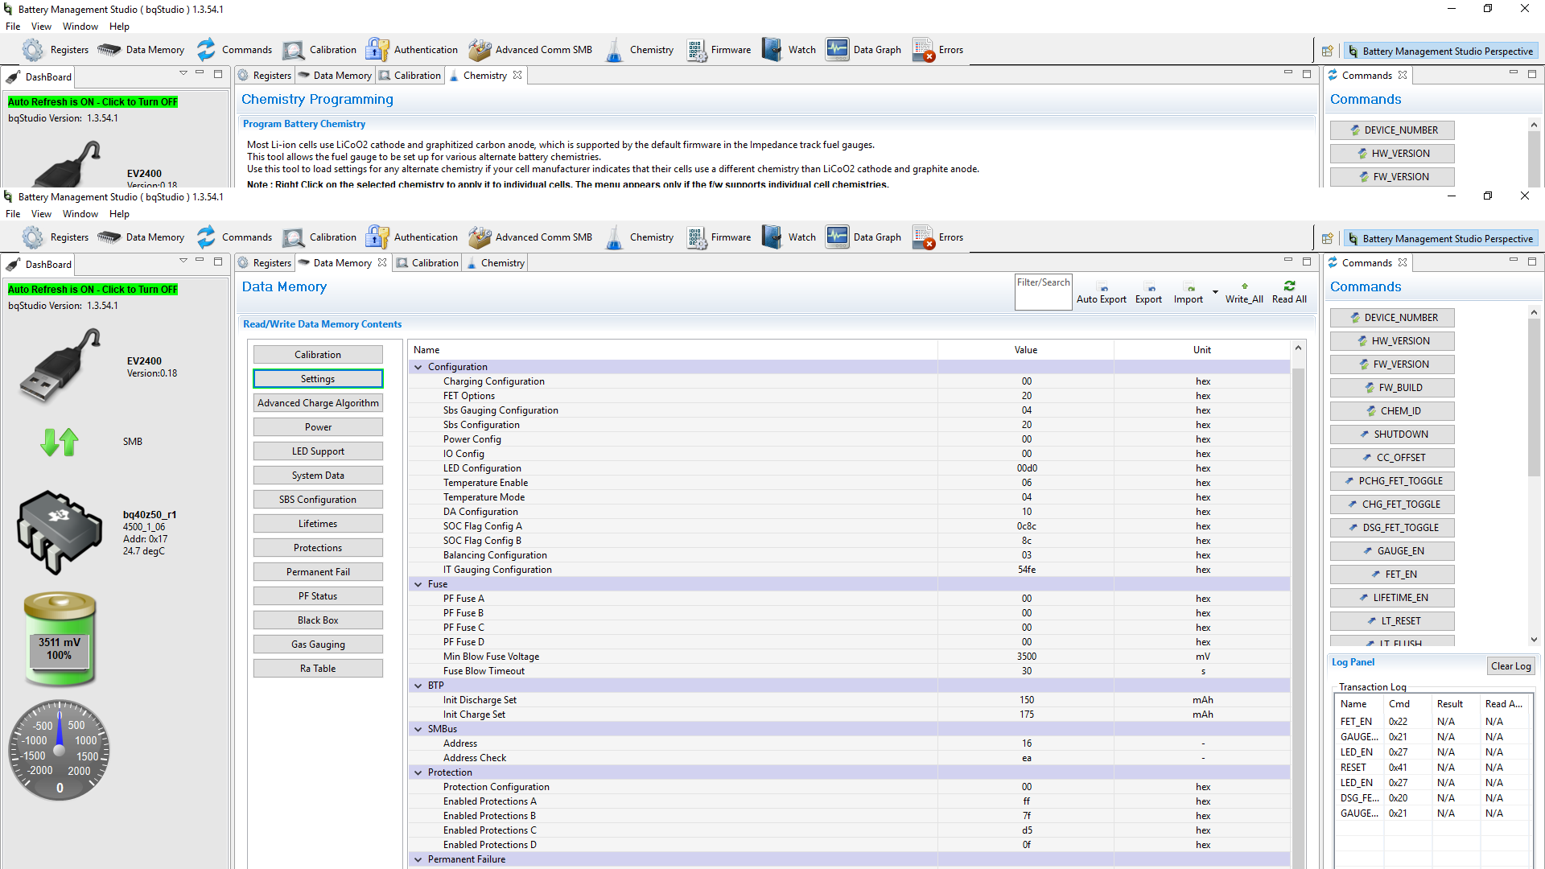
Task: Switch to Calibration tab in front window
Action: [x=427, y=263]
